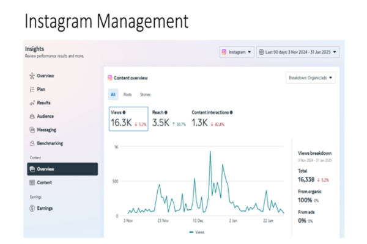Open the Last 90 days date range dropdown
The width and height of the screenshot is (367, 244).
(298, 52)
